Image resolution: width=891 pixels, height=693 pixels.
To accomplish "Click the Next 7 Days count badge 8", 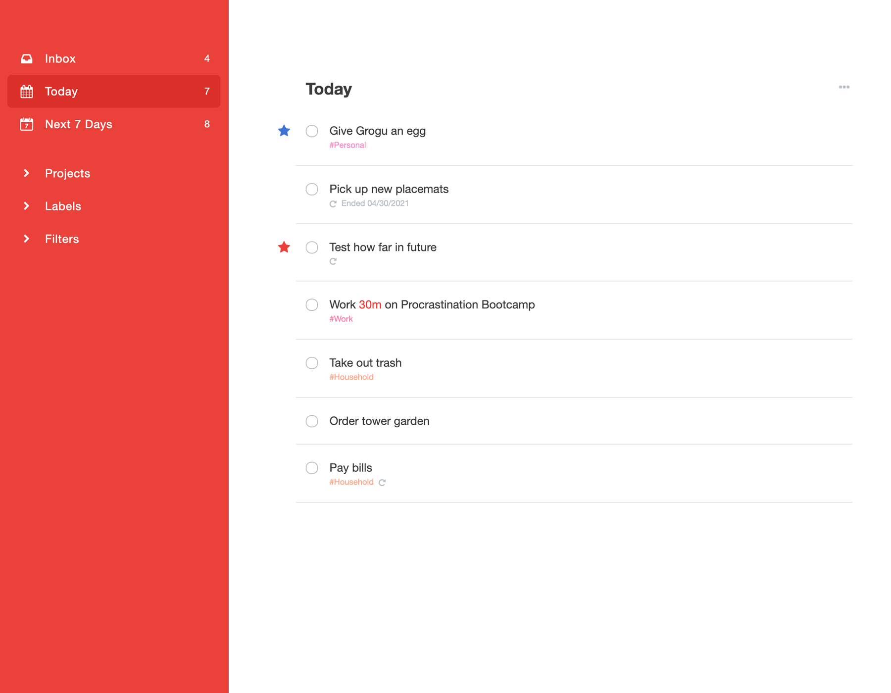I will (x=207, y=124).
